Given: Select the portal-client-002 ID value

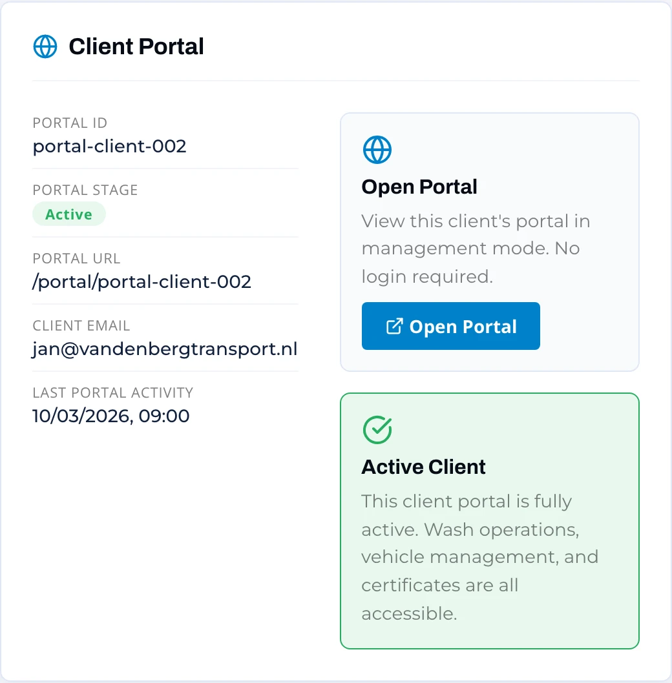Looking at the screenshot, I should click(x=109, y=147).
